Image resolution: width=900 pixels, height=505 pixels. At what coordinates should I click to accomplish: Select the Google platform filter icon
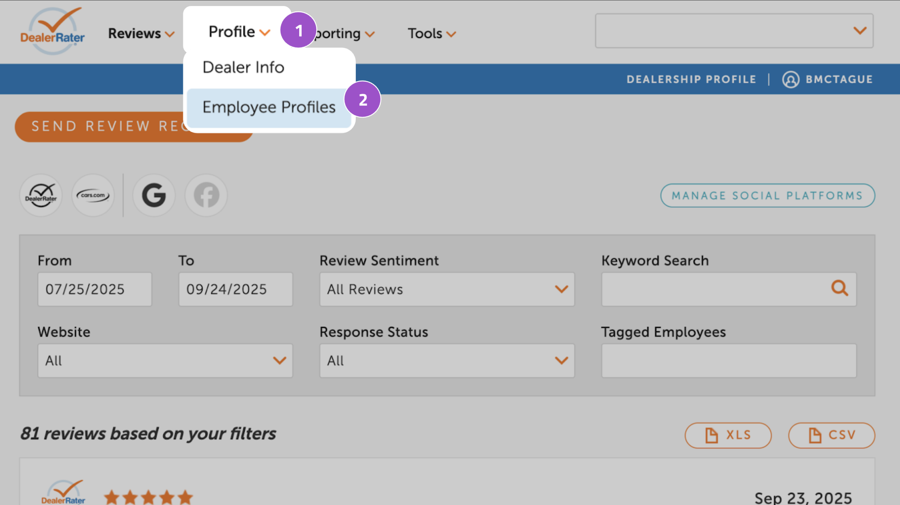click(154, 195)
